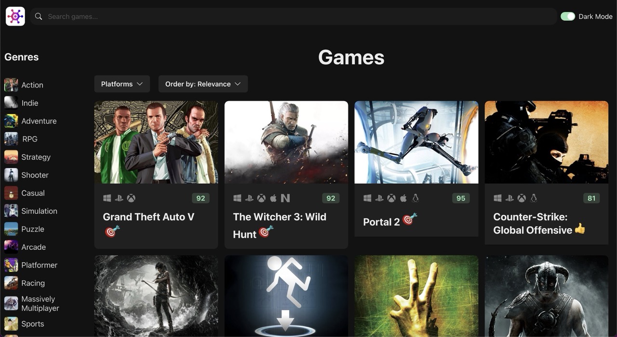Click the Counter-Strike: Global Offensive title

click(x=533, y=224)
